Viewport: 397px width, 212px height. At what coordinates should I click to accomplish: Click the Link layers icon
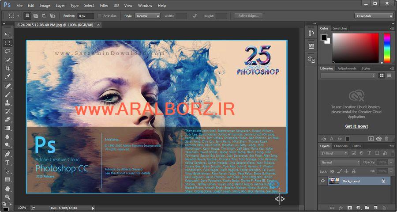[x=332, y=208]
